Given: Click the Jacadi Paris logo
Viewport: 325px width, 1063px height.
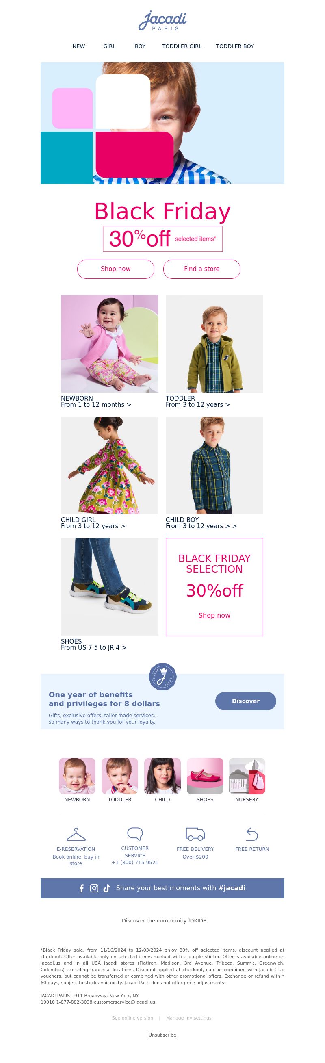Looking at the screenshot, I should (x=162, y=21).
